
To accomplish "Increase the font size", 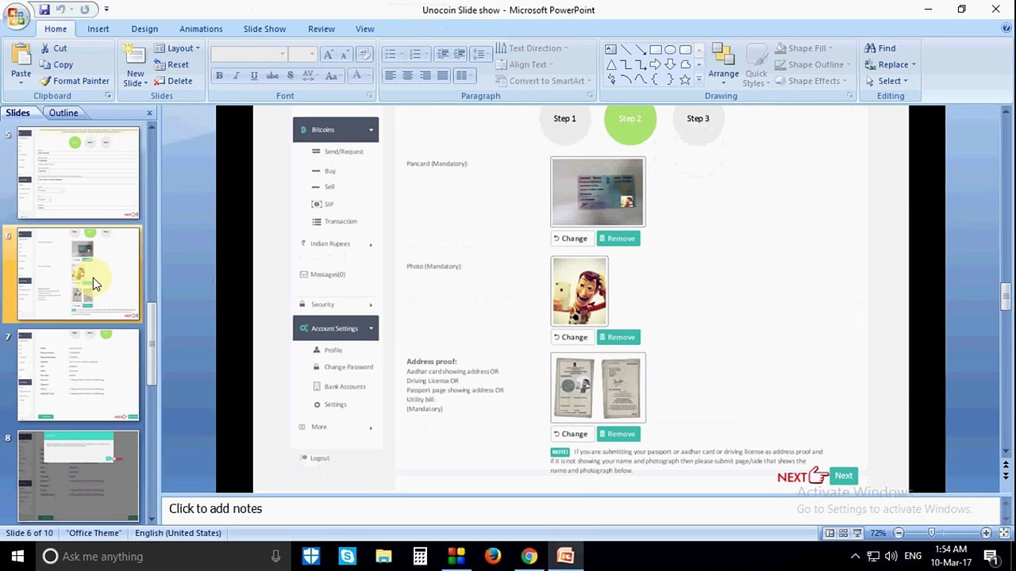I will [329, 54].
